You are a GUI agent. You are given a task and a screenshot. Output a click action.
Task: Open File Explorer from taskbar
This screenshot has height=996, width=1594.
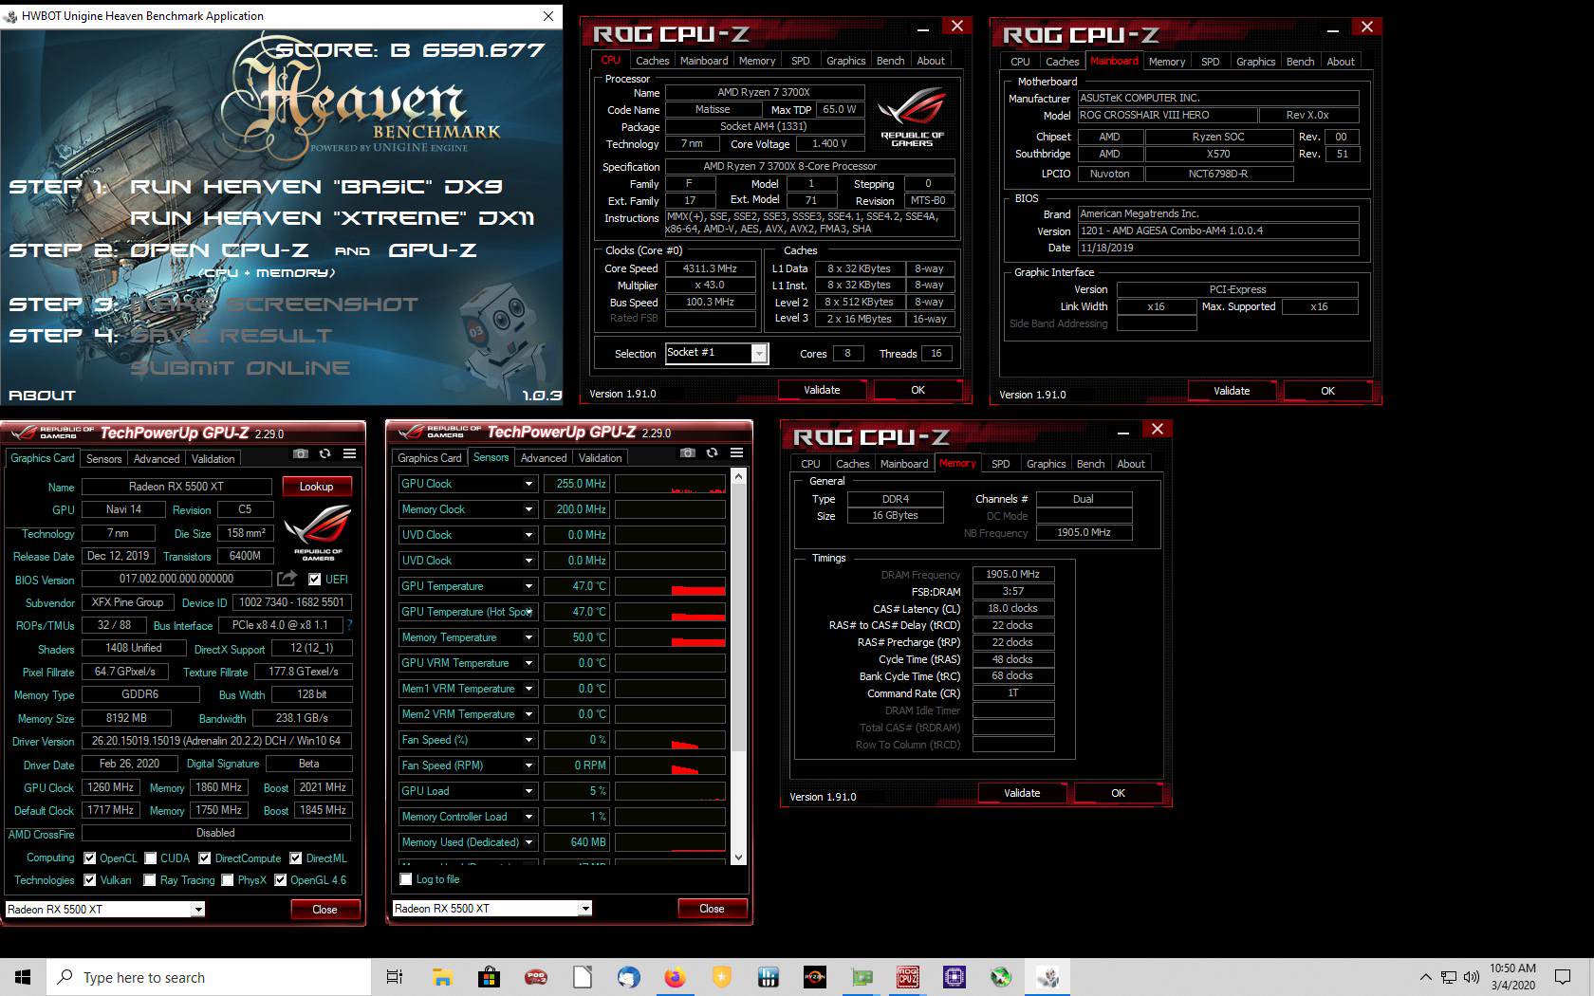point(442,977)
